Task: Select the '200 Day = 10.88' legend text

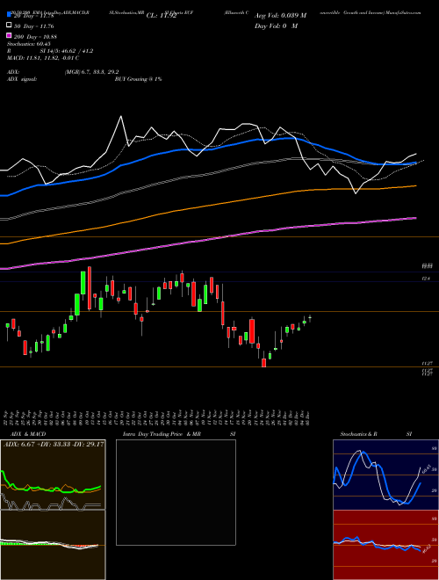Action: pos(35,37)
